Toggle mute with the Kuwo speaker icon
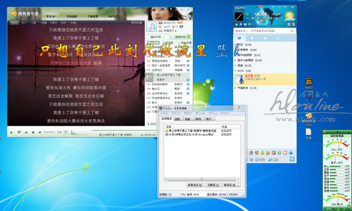 click(x=40, y=132)
